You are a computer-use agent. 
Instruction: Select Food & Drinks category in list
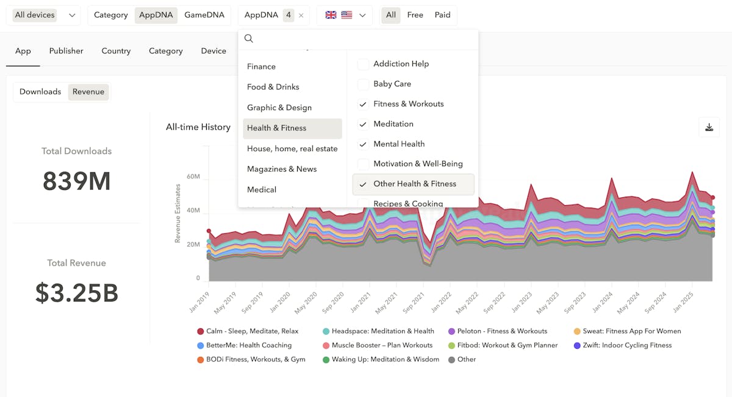pyautogui.click(x=273, y=87)
